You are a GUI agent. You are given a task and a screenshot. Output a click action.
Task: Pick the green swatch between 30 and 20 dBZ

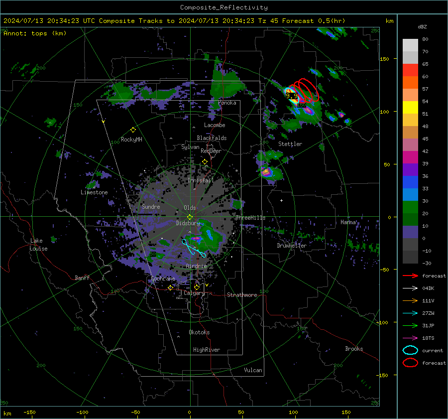pos(410,207)
